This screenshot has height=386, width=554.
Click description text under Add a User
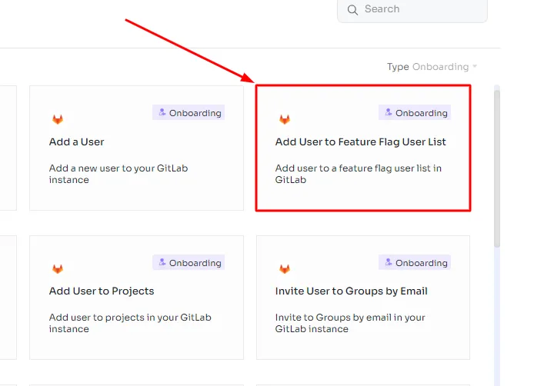point(118,174)
